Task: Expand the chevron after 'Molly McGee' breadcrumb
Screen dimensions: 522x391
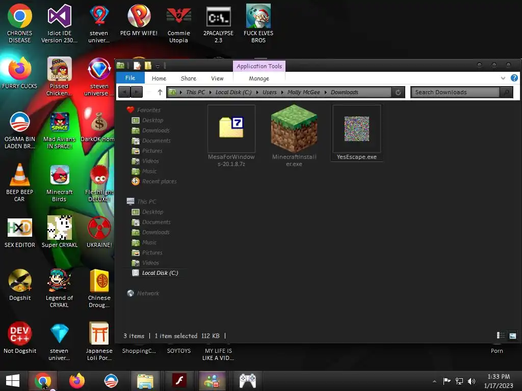Action: tap(326, 92)
